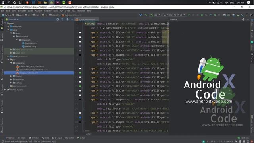
Task: Click the MySplash2 breadcrumb in navigation bar
Action: click(x=8, y=15)
